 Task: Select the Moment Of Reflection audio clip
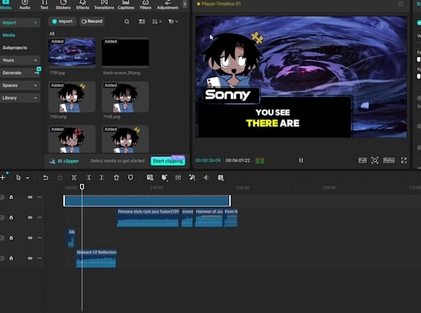point(96,259)
